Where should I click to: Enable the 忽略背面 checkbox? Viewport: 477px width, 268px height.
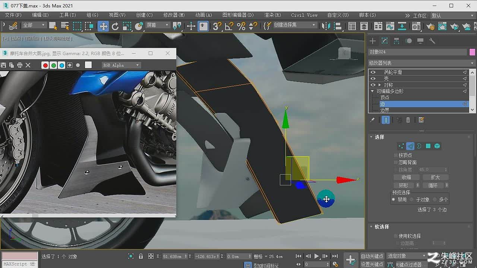point(396,162)
